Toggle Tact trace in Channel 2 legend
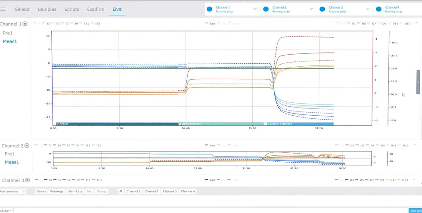 pos(210,145)
